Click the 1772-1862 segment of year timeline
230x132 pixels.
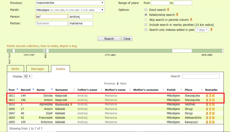coord(110,51)
